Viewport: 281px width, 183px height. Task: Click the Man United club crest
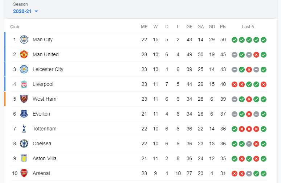coord(24,54)
